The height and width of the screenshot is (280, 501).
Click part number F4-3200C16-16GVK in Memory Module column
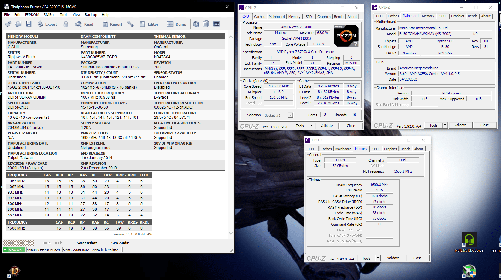pyautogui.click(x=25, y=67)
